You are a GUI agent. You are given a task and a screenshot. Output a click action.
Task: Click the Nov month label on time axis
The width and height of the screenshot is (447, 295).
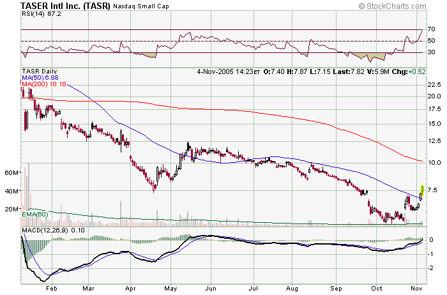pos(416,289)
